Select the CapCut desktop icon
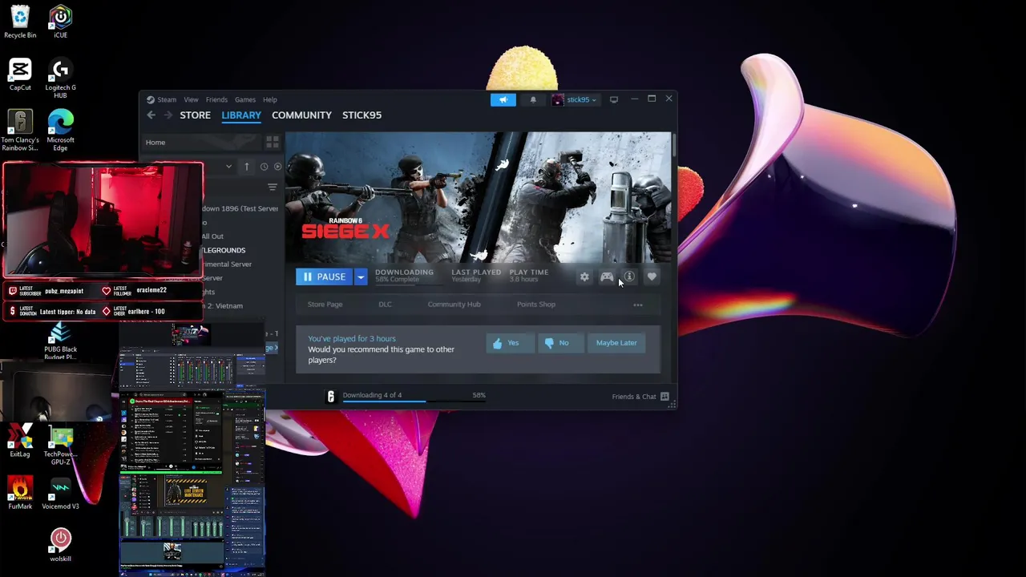The height and width of the screenshot is (577, 1026). pos(20,74)
